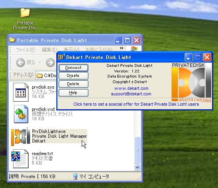Click the Back (戻る) arrow button
The width and height of the screenshot is (218, 188).
pyautogui.click(x=21, y=63)
